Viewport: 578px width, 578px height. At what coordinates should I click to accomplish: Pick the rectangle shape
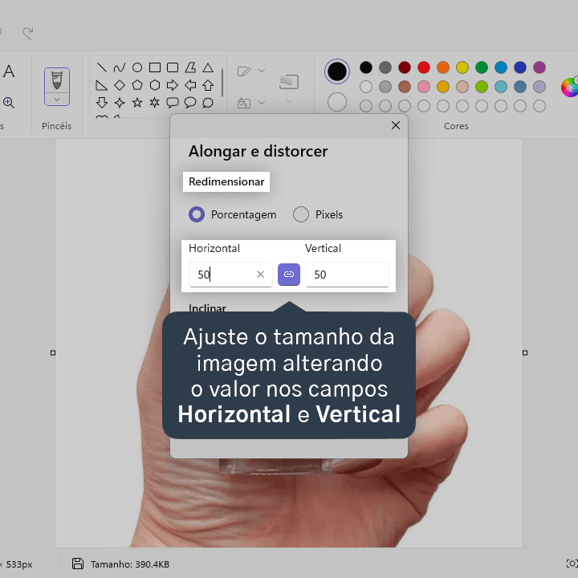155,67
